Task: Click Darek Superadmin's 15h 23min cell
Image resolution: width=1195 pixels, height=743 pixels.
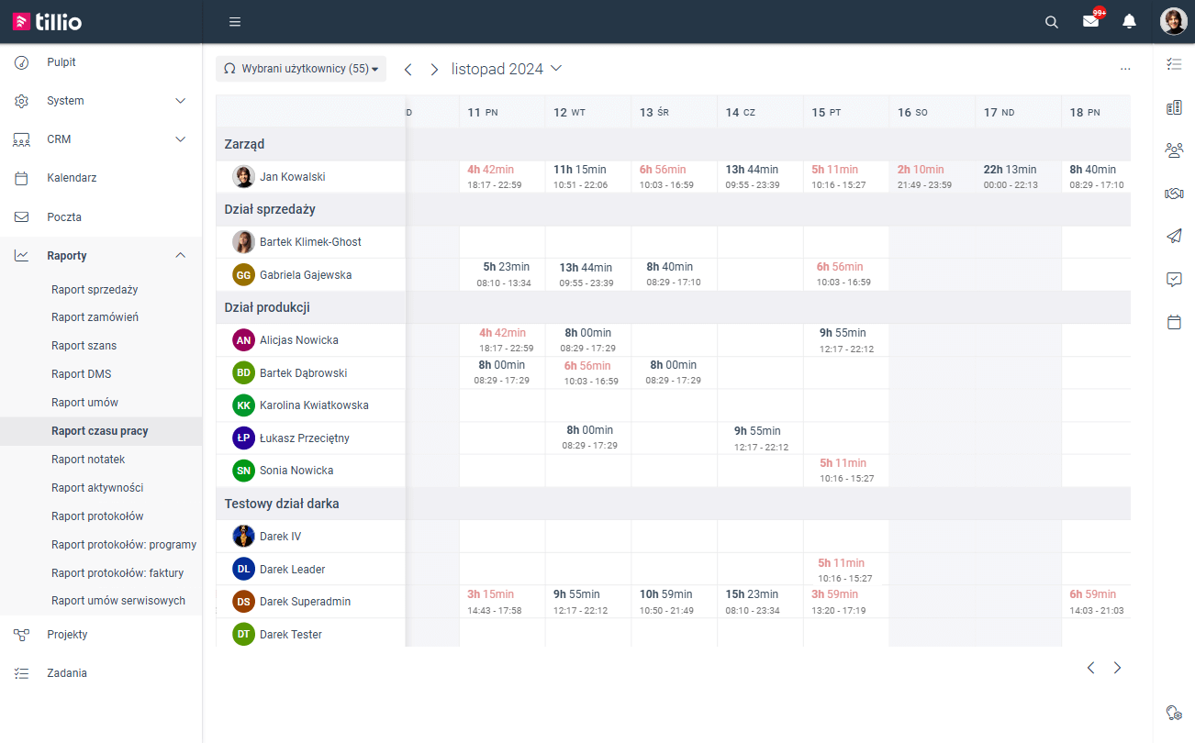Action: click(759, 602)
